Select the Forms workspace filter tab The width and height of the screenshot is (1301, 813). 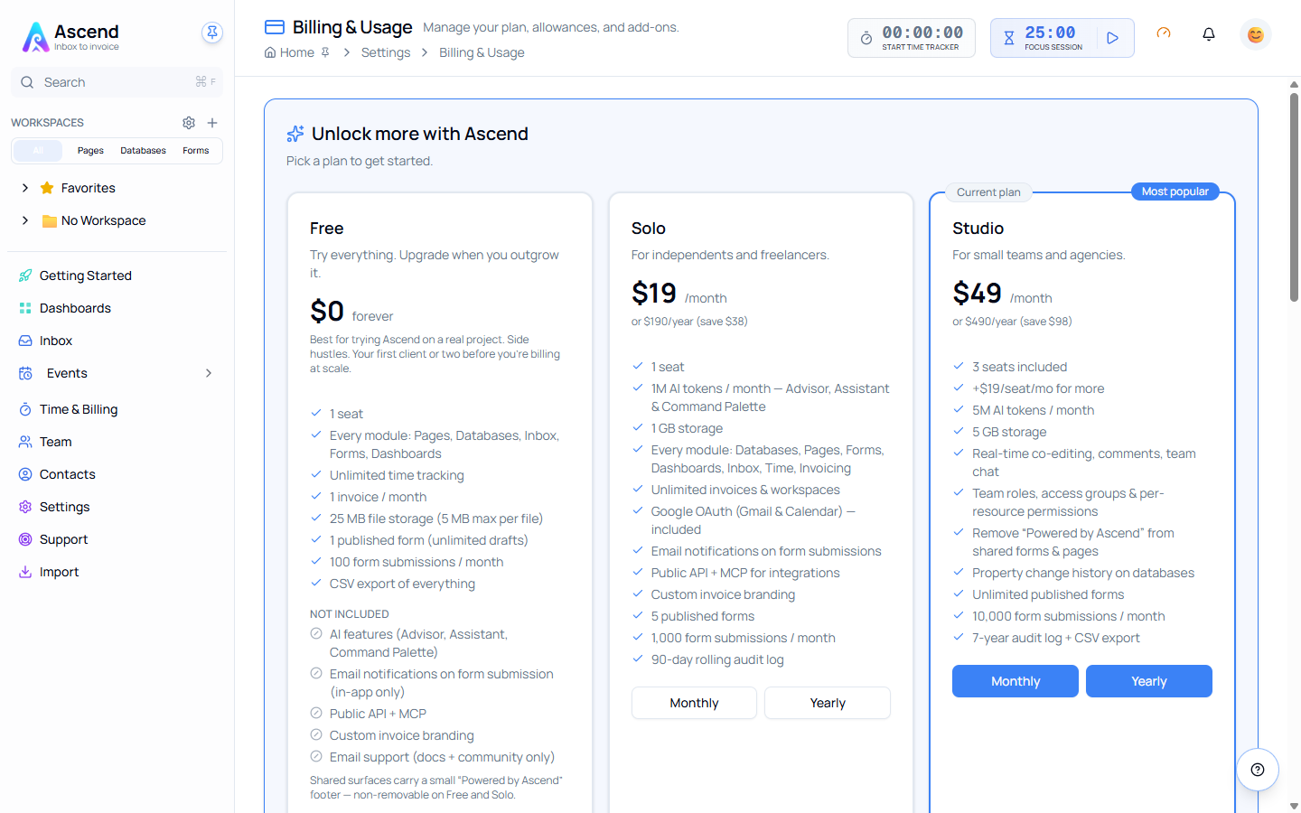(195, 151)
